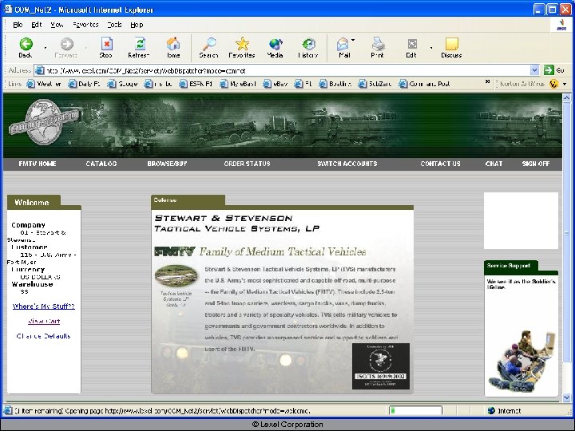575x431 pixels.
Task: Open the Mail button dropdown arrow
Action: 353,40
